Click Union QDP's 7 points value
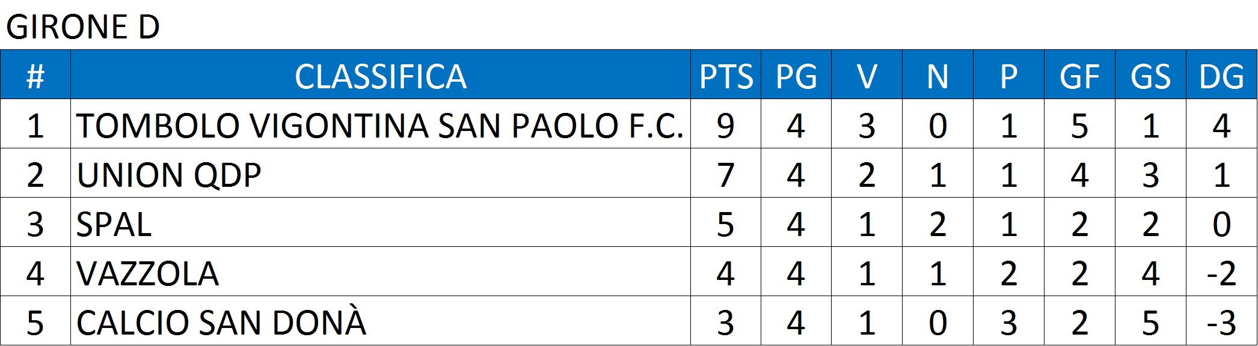Viewport: 1258px width, 346px height. (x=726, y=175)
